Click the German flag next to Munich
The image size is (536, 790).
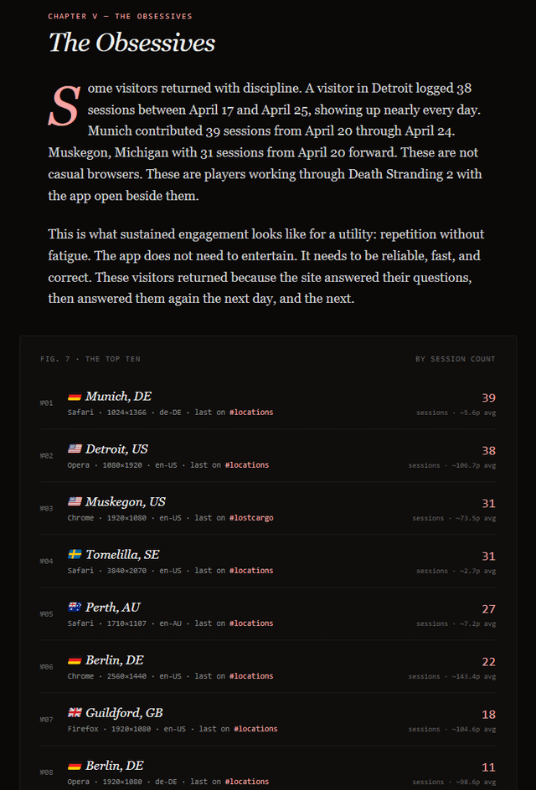coord(75,397)
